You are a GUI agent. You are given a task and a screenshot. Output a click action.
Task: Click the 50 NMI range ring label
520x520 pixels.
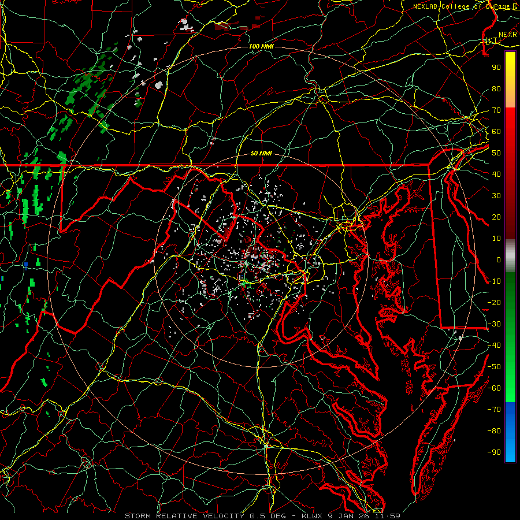tap(261, 153)
